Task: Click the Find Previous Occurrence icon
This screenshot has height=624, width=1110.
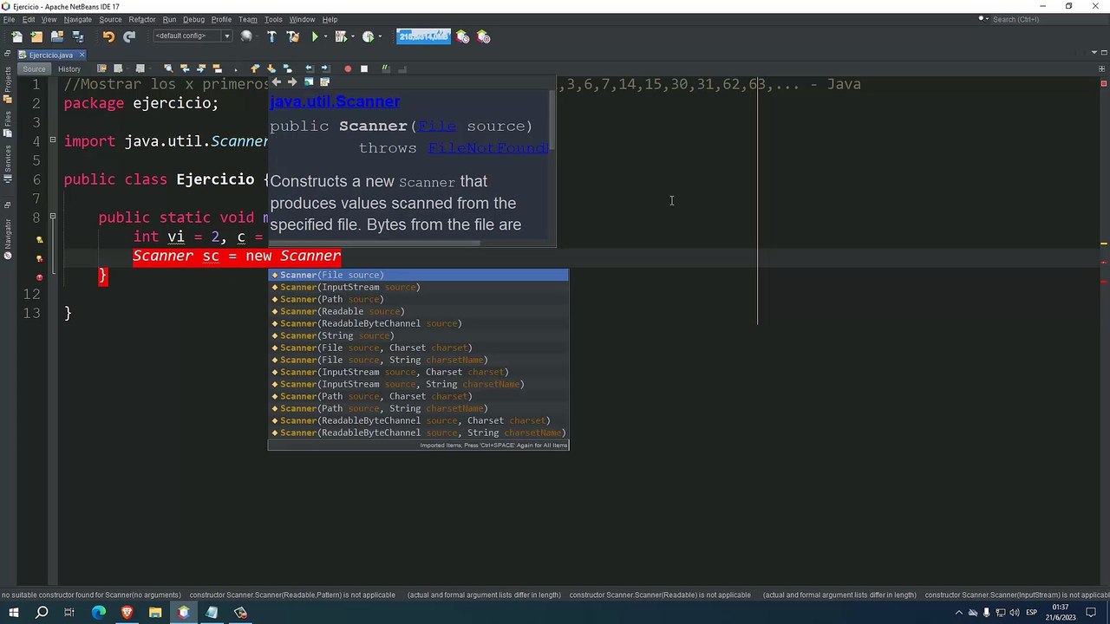Action: (185, 68)
